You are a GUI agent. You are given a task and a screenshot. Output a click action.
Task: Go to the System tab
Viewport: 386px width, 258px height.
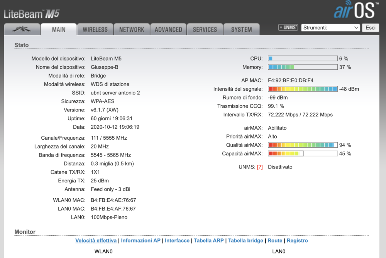[241, 29]
